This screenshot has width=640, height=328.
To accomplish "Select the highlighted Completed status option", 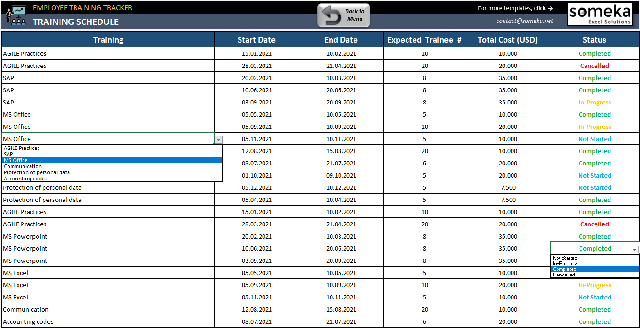I will [x=595, y=269].
